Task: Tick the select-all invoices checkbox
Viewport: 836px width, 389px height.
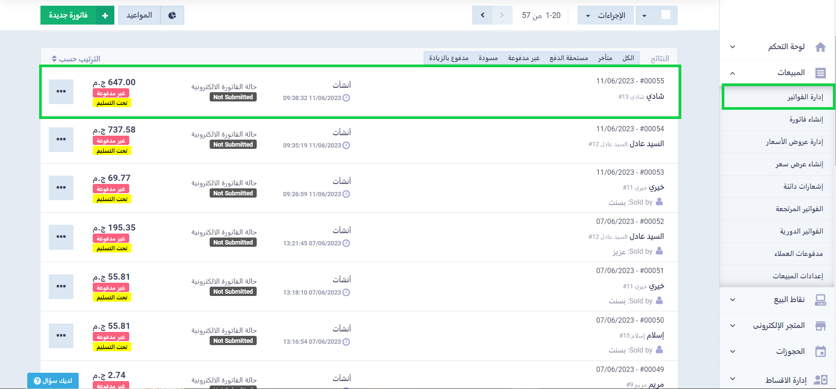Action: 666,15
